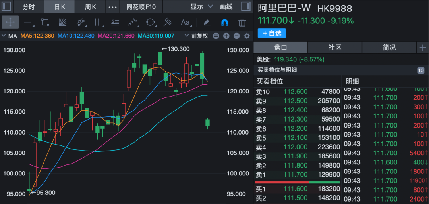429x204 pixels.
Task: Click the 5400 volume trade detail row
Action: coord(385,153)
